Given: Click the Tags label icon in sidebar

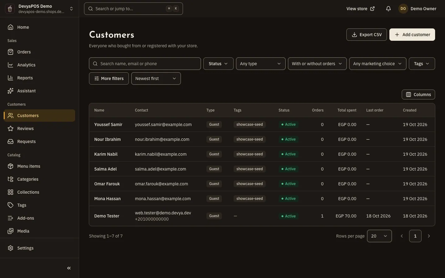Looking at the screenshot, I should point(11,205).
